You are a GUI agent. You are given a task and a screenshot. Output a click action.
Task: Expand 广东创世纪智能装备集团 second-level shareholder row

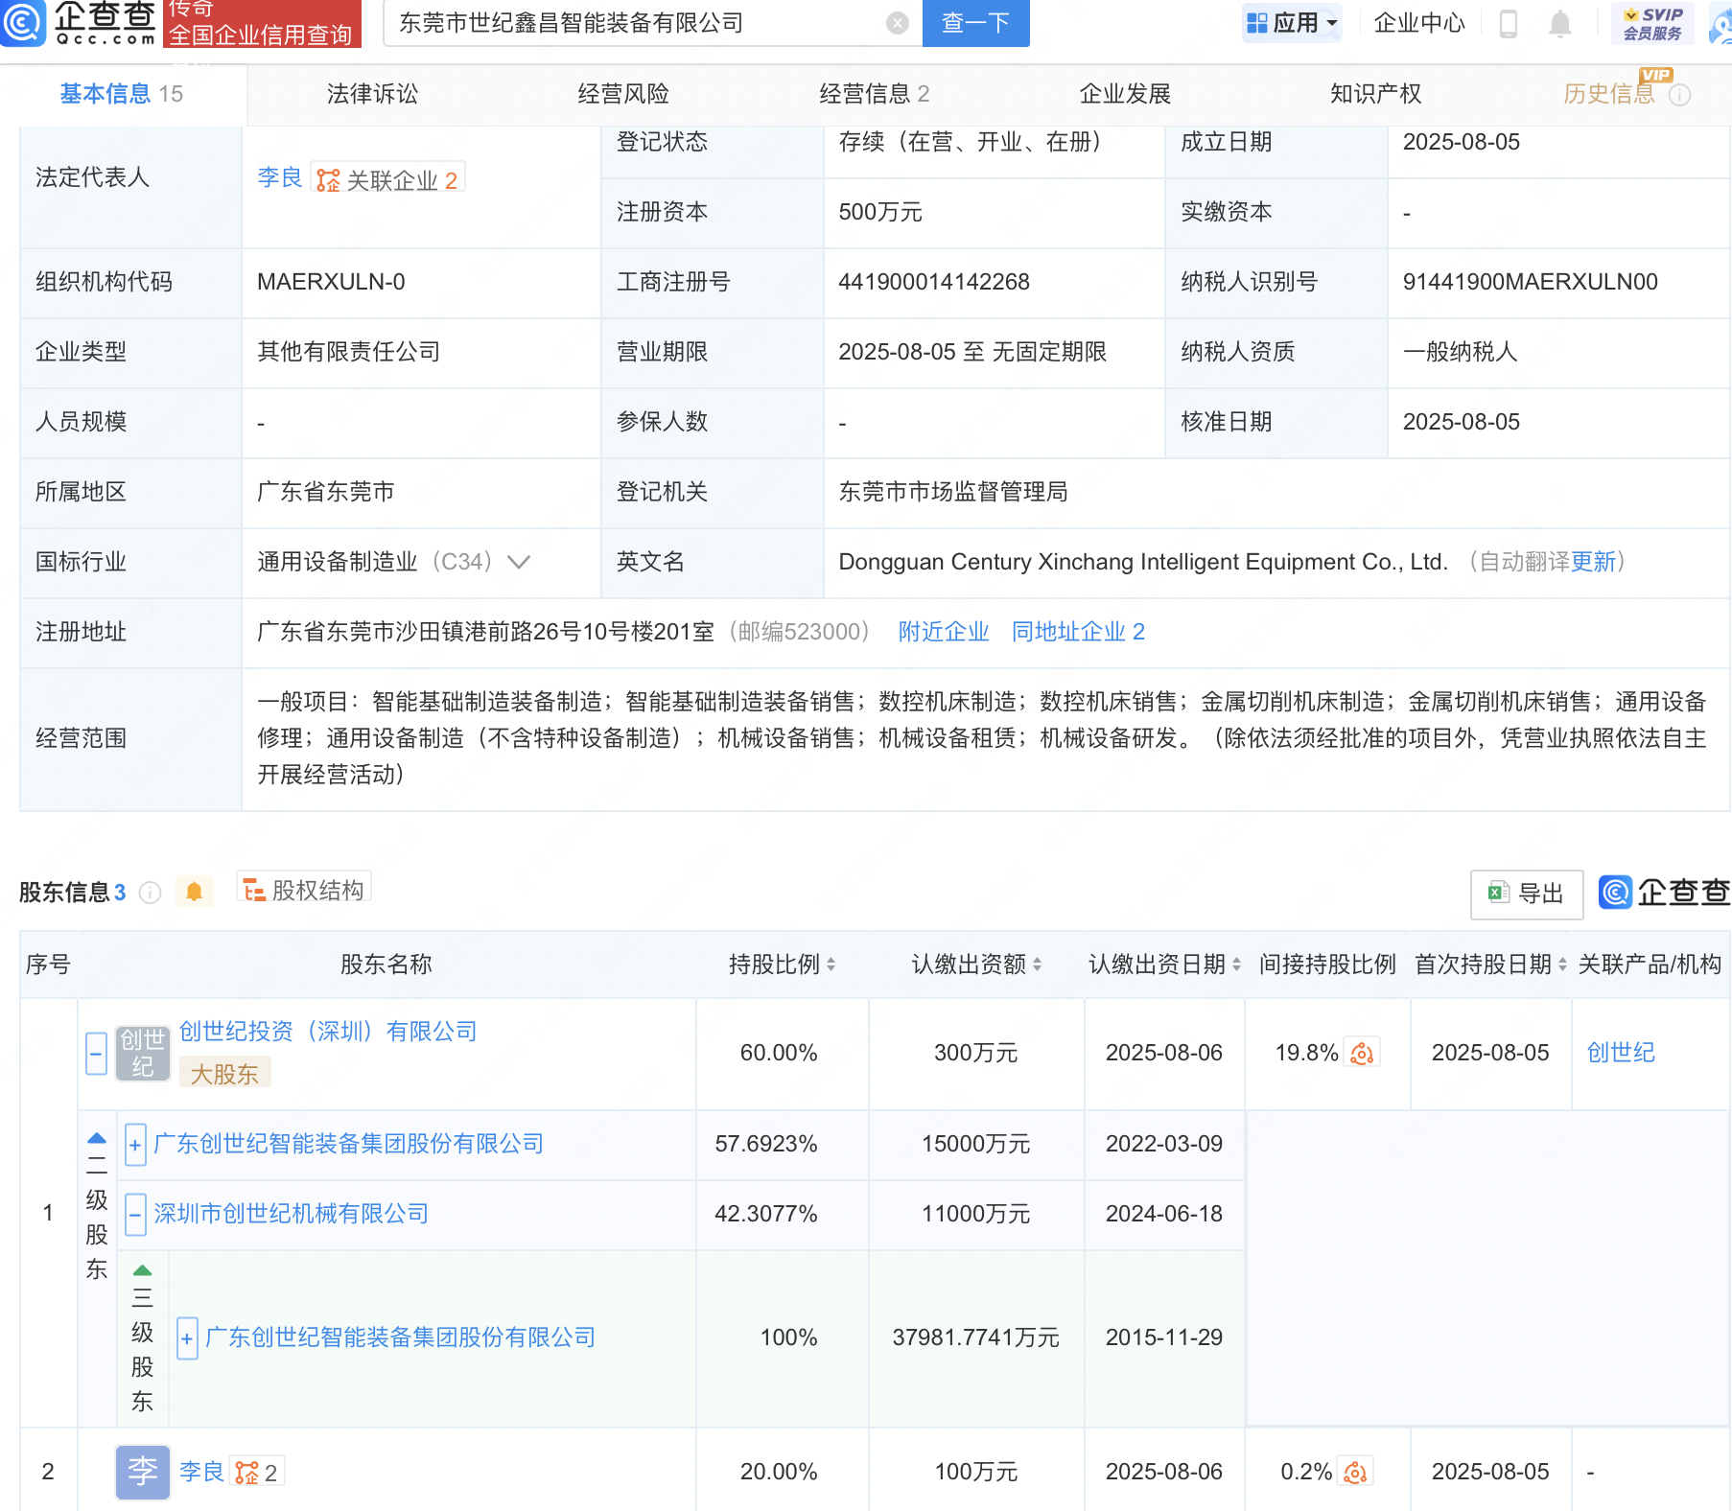pos(135,1145)
